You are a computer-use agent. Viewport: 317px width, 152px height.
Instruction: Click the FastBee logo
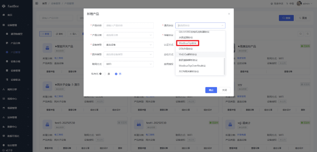(4, 6)
